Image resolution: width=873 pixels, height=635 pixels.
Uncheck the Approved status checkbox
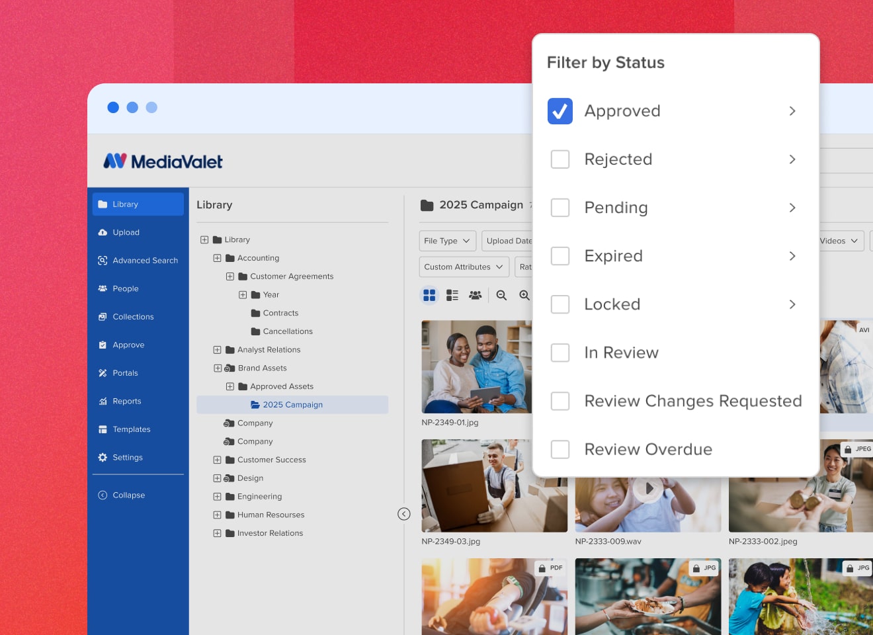coord(560,111)
